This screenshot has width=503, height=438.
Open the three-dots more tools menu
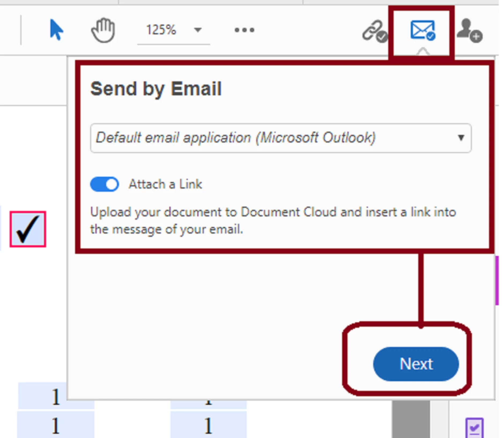tap(244, 30)
